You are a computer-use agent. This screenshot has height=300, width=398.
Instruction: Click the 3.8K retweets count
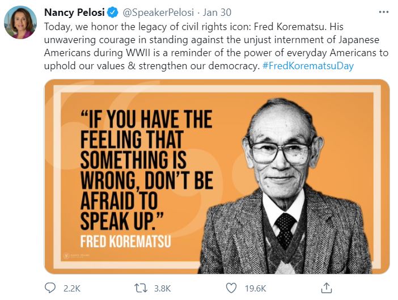click(x=163, y=289)
